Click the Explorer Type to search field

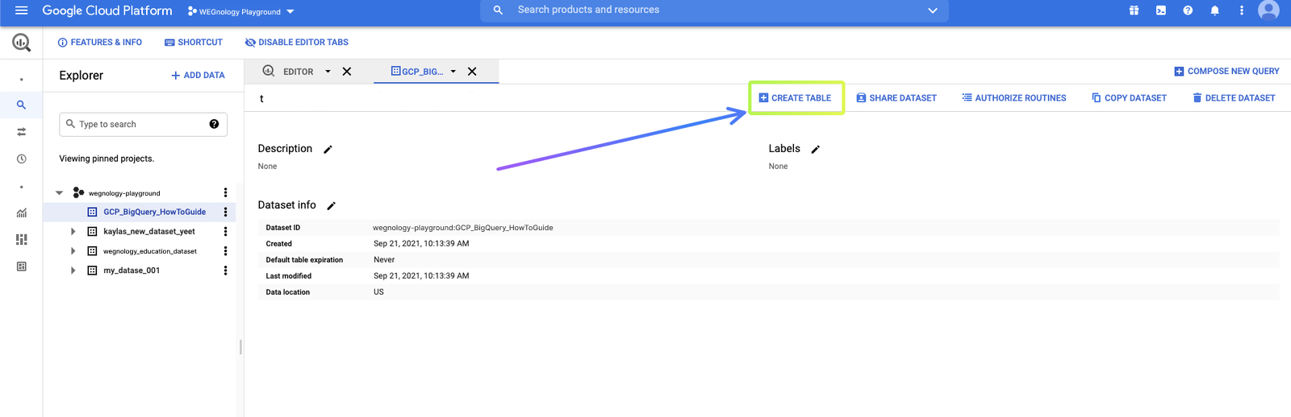(143, 124)
